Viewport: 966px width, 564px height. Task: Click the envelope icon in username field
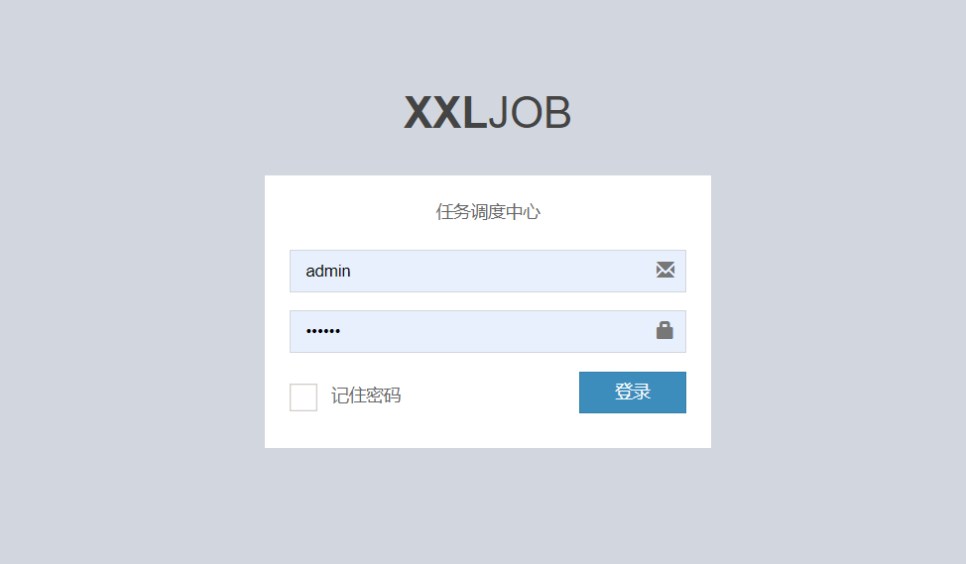(664, 270)
